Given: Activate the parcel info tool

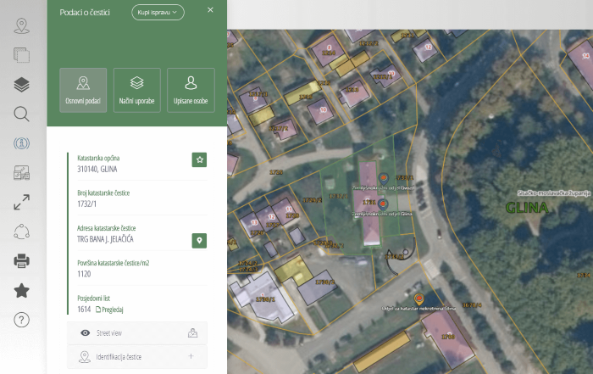Looking at the screenshot, I should (21, 143).
